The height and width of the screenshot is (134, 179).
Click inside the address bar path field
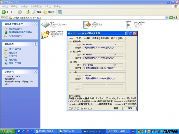coord(87,18)
